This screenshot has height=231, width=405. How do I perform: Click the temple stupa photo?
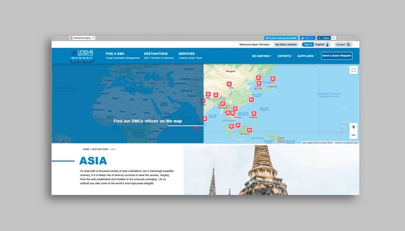point(271,170)
